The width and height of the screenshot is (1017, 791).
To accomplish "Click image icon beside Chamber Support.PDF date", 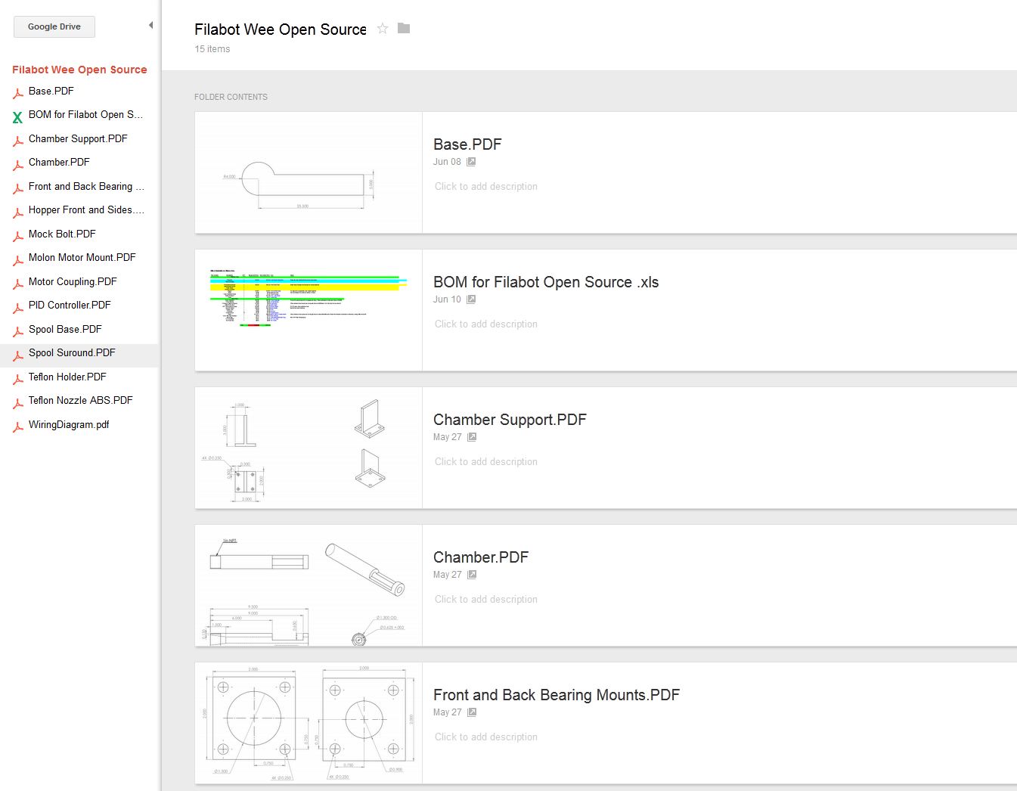I will 472,437.
